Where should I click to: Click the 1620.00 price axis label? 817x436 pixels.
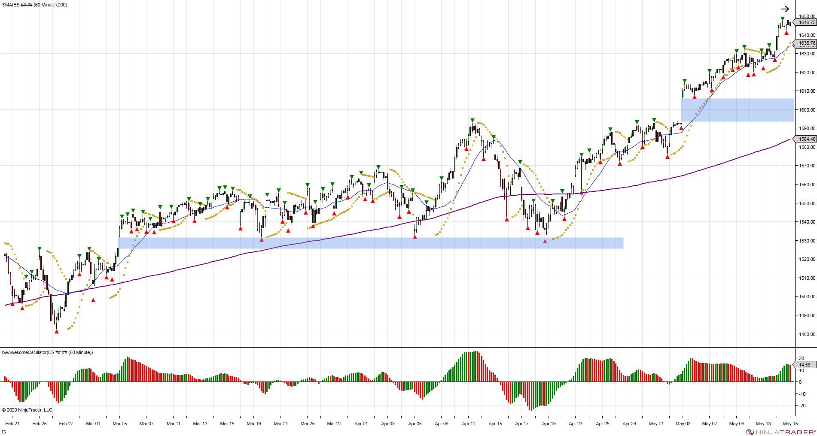click(x=807, y=73)
